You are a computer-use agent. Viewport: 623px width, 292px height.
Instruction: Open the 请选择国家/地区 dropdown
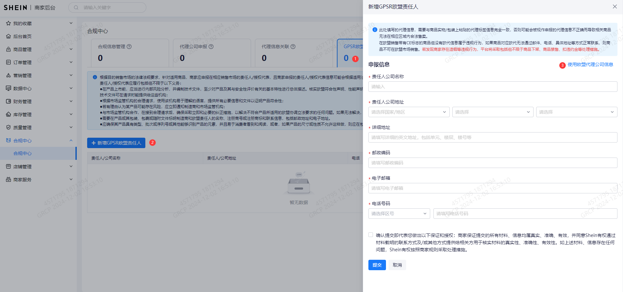coord(409,112)
